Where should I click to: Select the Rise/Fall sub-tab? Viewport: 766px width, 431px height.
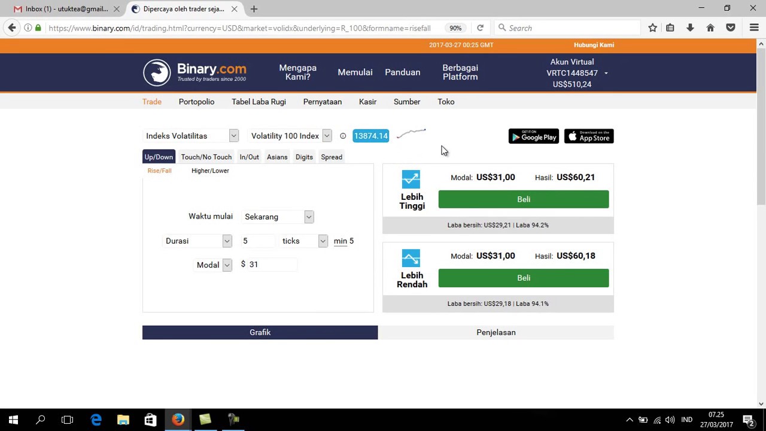pos(159,171)
